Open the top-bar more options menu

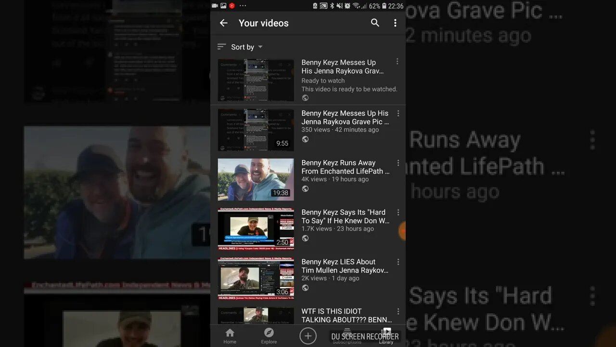395,23
